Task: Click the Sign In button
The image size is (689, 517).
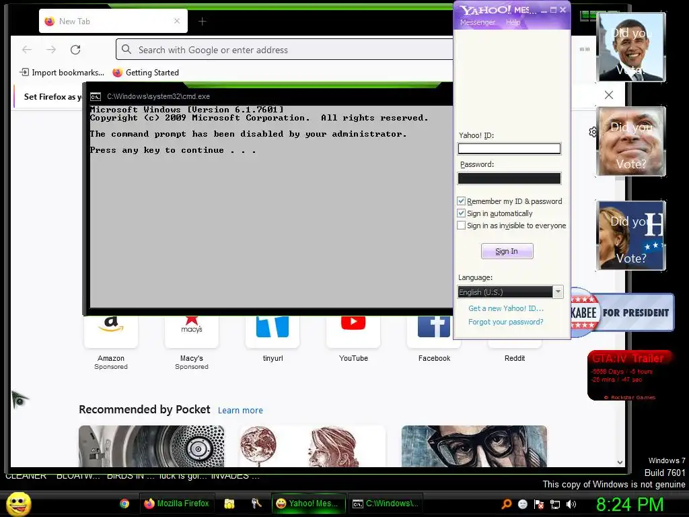Action: [x=507, y=251]
